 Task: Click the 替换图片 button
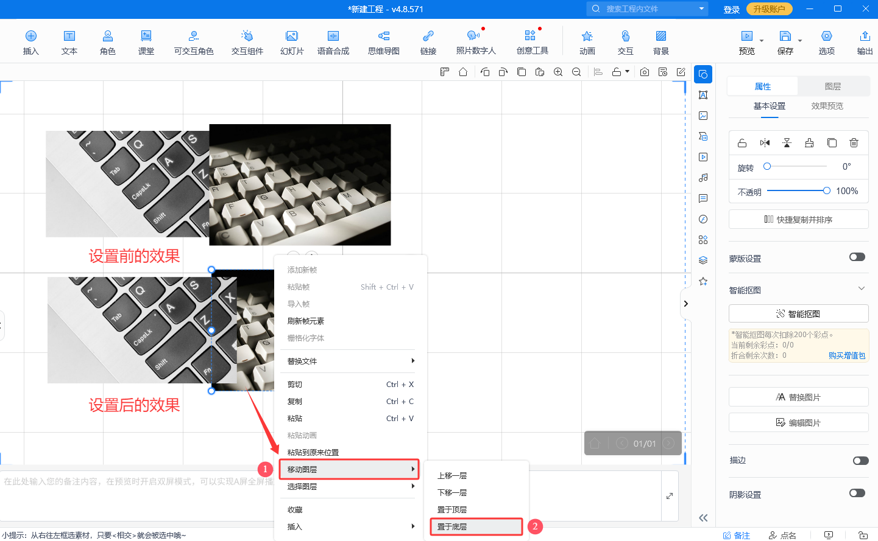click(798, 397)
